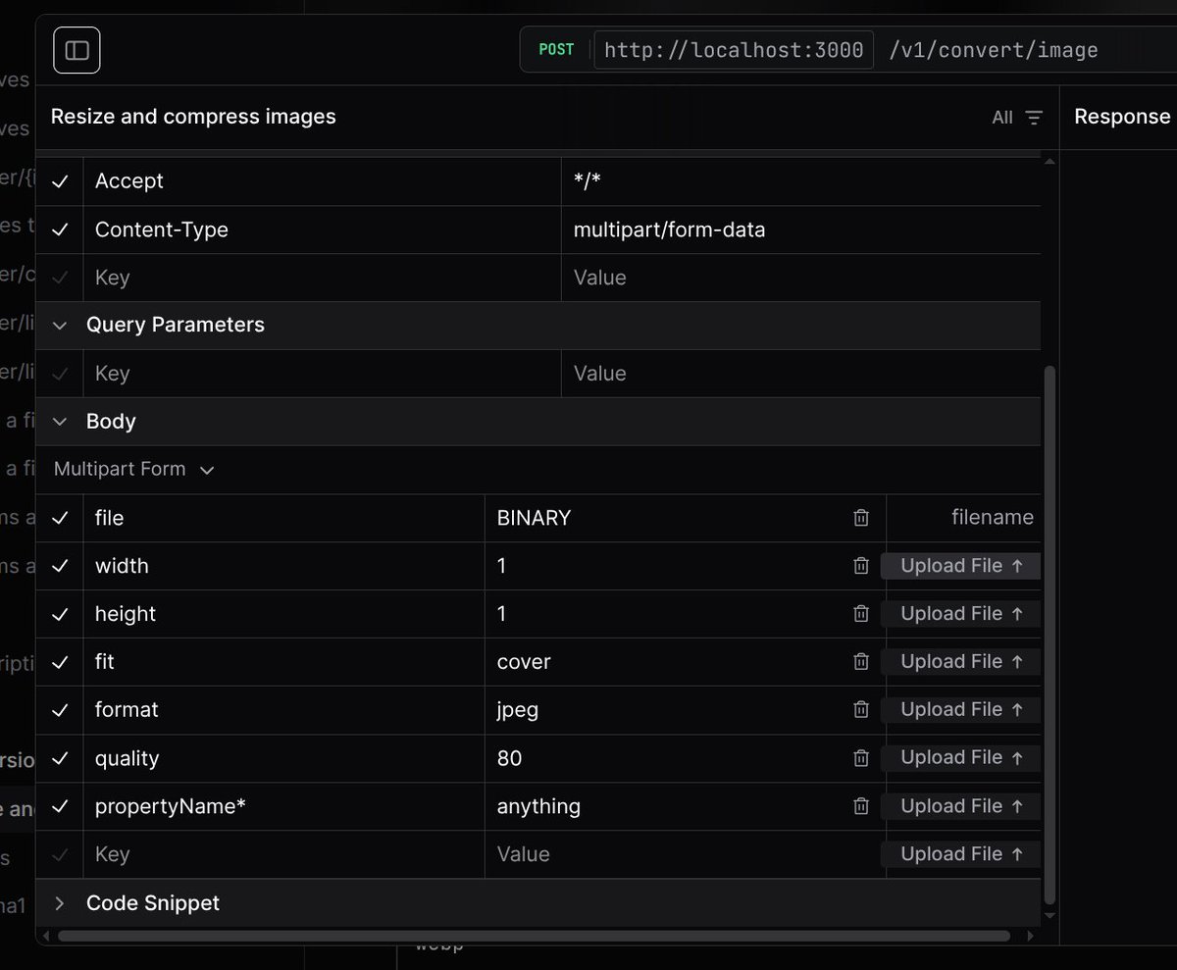Click the horizontal scrollbar at bottom
Screen dimensions: 1177x970
[x=534, y=936]
